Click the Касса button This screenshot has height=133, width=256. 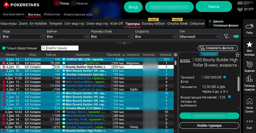pos(214,7)
